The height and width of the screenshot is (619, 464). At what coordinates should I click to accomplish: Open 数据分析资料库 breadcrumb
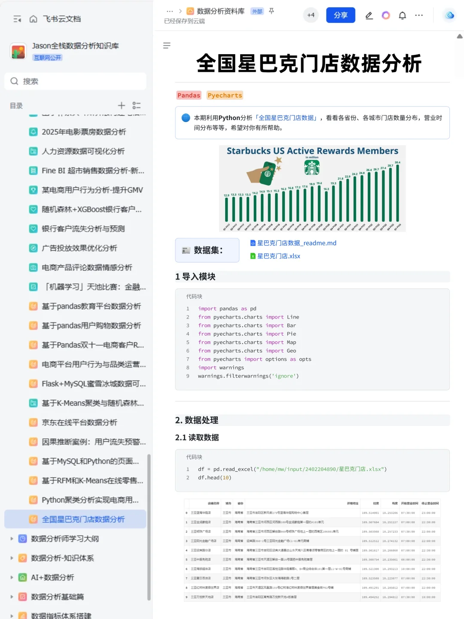[x=216, y=11]
